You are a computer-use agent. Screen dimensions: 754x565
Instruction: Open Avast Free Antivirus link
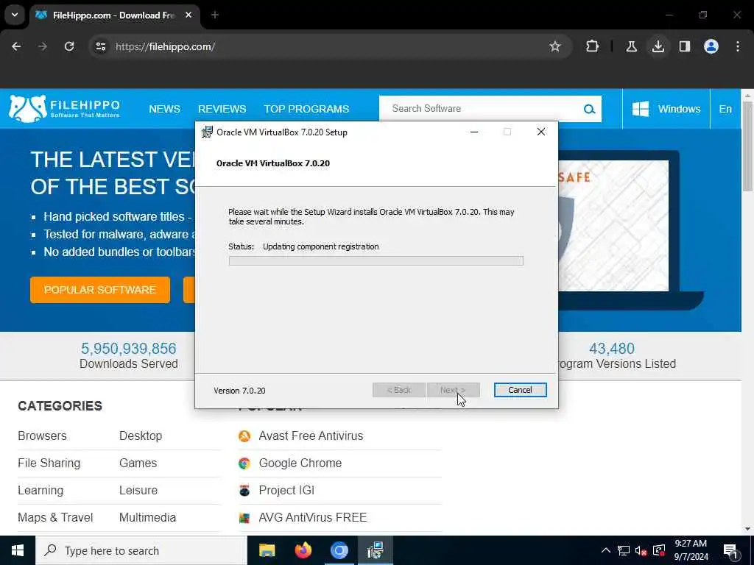pos(311,436)
